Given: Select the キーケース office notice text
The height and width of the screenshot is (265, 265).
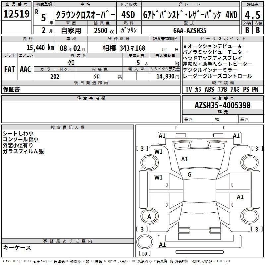Looking at the screenshot, I should coord(17,247).
